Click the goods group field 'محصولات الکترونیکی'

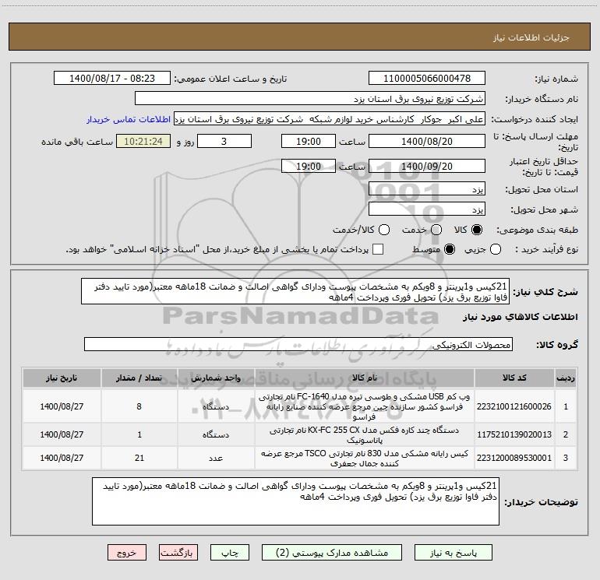(x=298, y=344)
